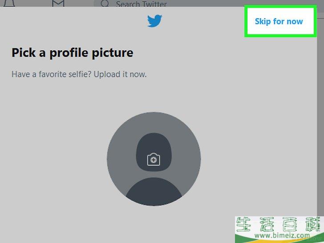The width and height of the screenshot is (324, 243).
Task: Click the green-yellow swoosh on the watermark
Action: coord(279,240)
